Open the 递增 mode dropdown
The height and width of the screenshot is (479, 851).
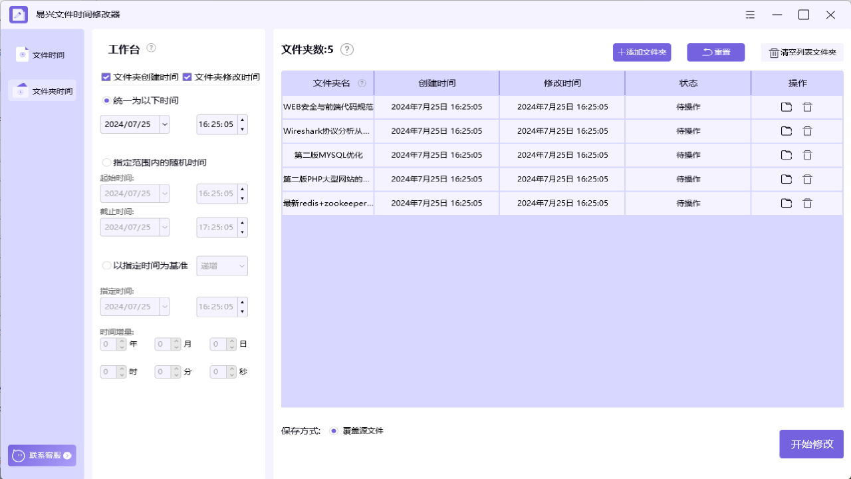click(x=221, y=265)
